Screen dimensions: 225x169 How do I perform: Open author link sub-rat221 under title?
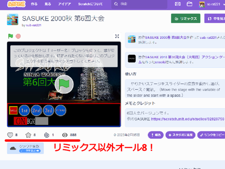click(x=33, y=25)
